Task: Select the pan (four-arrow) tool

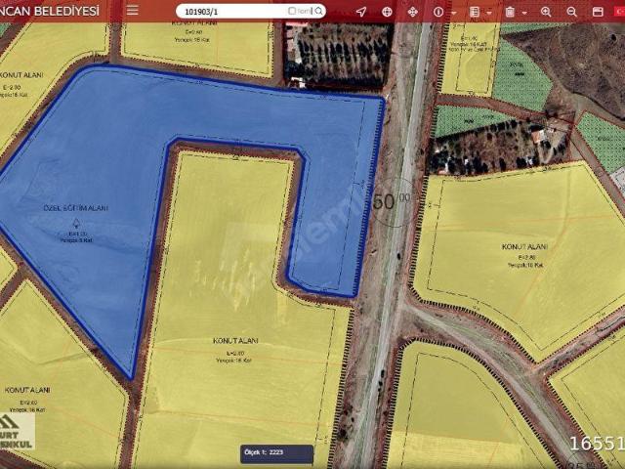Action: tap(413, 12)
